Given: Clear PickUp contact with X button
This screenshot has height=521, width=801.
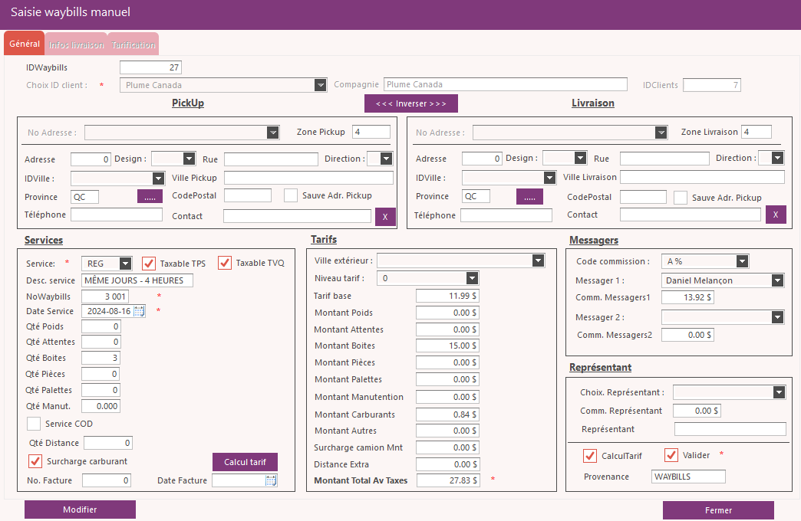Looking at the screenshot, I should coord(385,216).
